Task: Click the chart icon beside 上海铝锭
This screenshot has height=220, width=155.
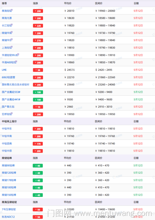Action: click(x=12, y=47)
